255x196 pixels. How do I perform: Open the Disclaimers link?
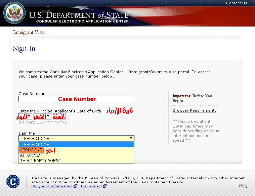(x=91, y=186)
